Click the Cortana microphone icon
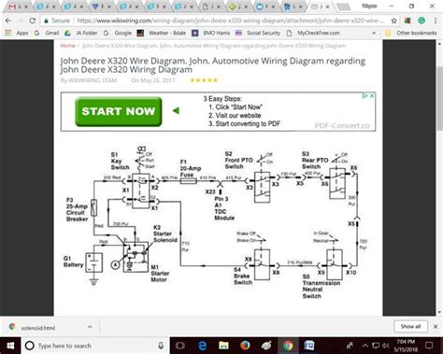 [x=161, y=346]
